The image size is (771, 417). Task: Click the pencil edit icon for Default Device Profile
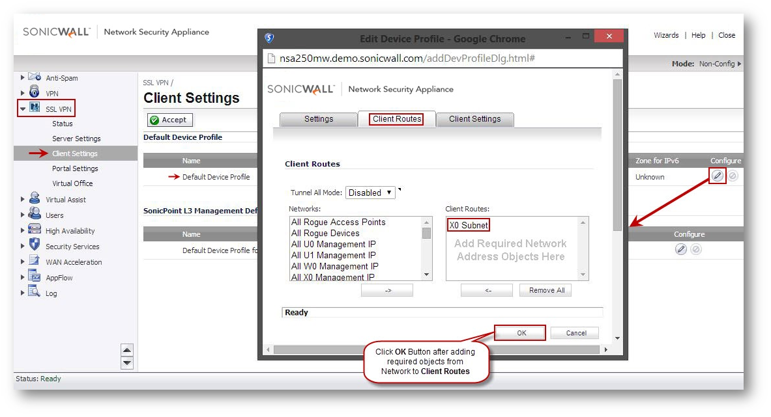tap(717, 176)
